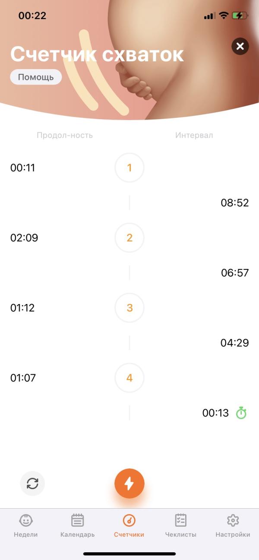This screenshot has width=259, height=560.
Task: Click the running 00:13 interval timer
Action: [x=215, y=413]
